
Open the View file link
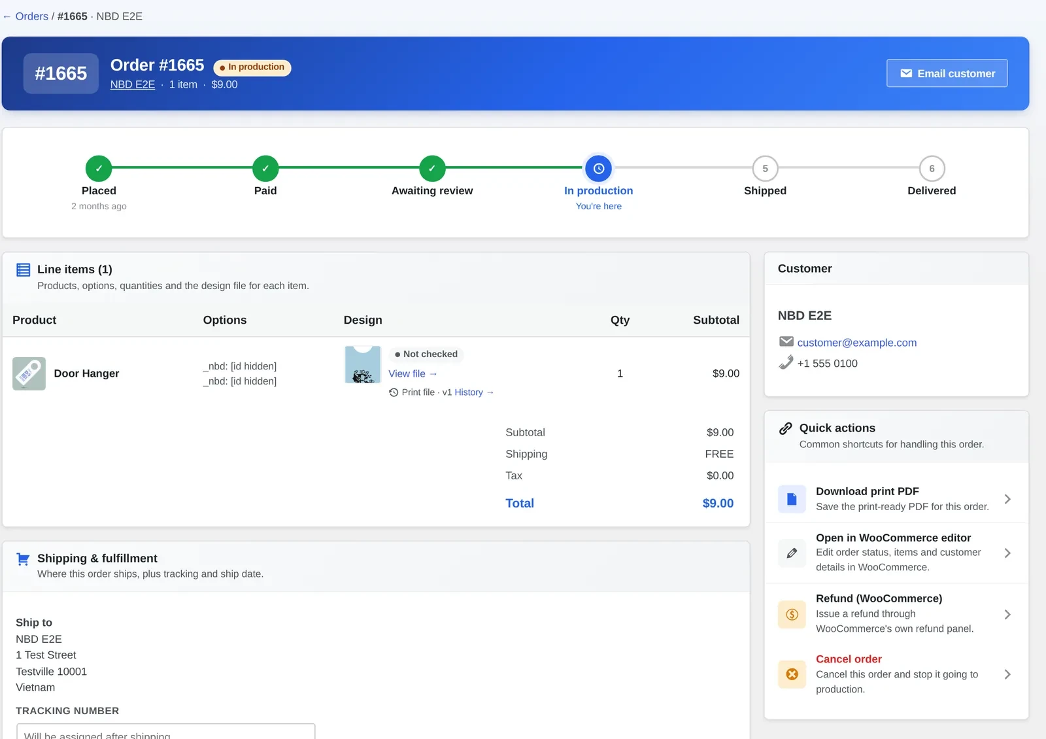click(x=413, y=373)
